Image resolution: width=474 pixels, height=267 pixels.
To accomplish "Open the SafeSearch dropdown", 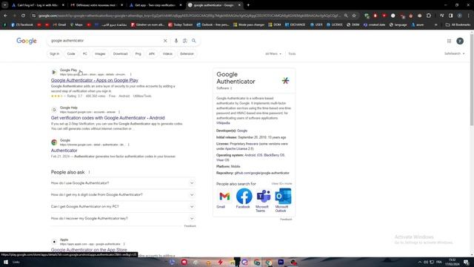I will [454, 53].
